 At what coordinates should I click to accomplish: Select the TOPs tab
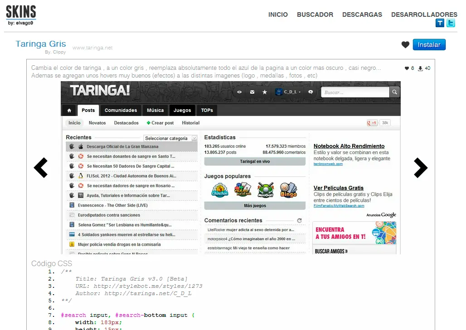coord(207,110)
